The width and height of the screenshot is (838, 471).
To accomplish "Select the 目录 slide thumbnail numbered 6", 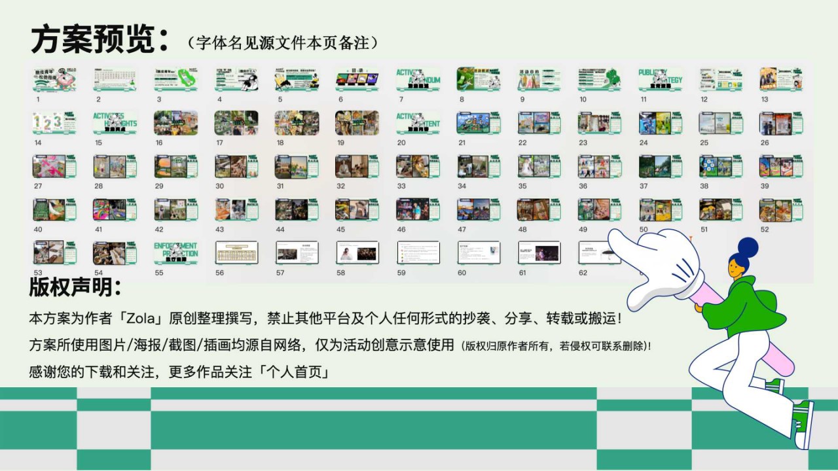I will click(x=357, y=79).
